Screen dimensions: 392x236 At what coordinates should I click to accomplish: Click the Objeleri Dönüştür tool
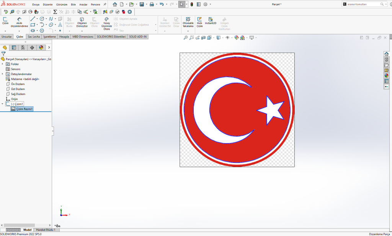82,22
